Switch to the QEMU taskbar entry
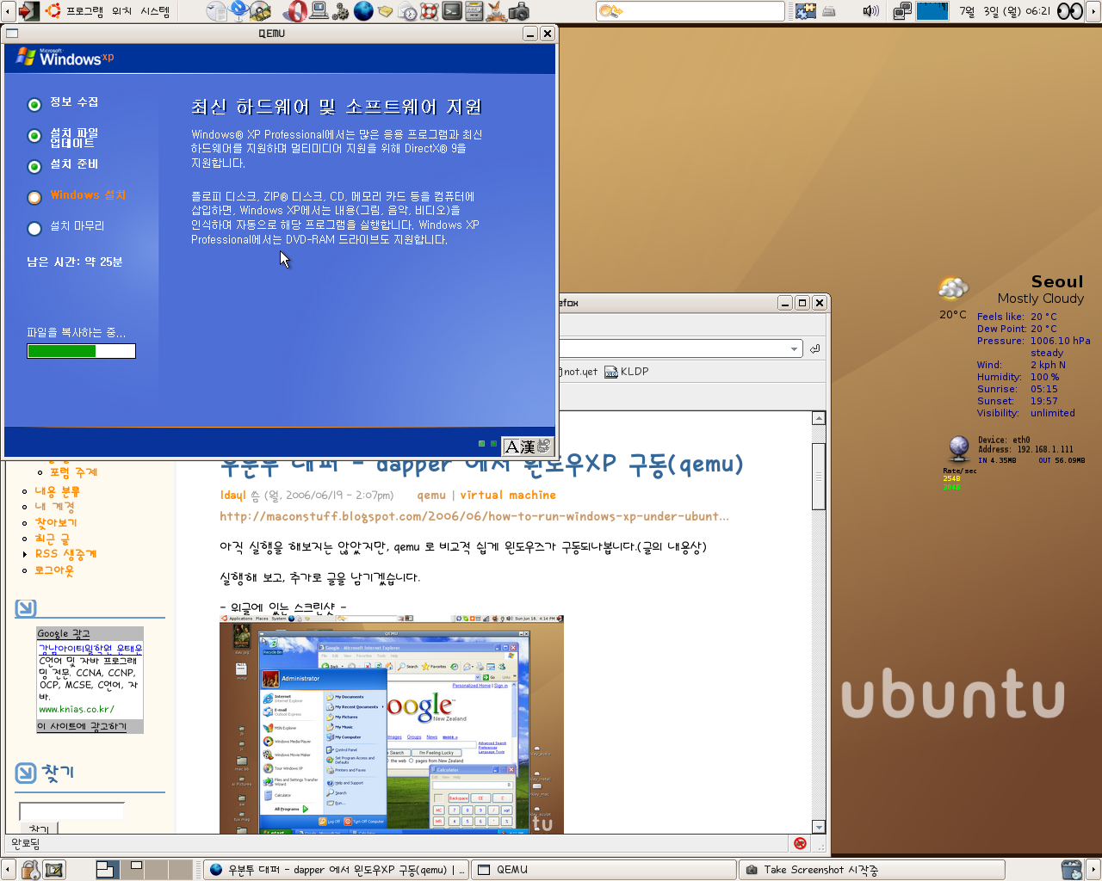Screen dimensions: 1102x881 (x=603, y=870)
